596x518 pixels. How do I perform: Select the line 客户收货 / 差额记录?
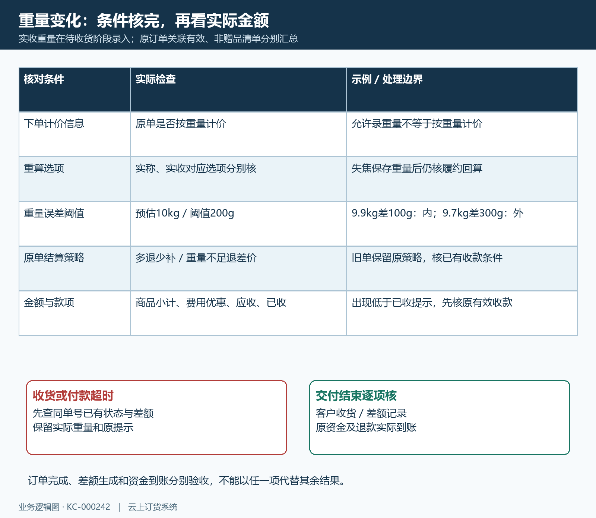pyautogui.click(x=361, y=413)
